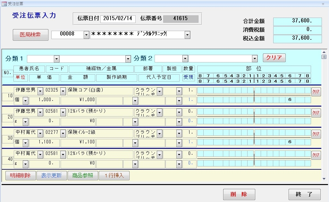Clear row 10 with its クリア button
This screenshot has width=329, height=202.
[x=316, y=92]
